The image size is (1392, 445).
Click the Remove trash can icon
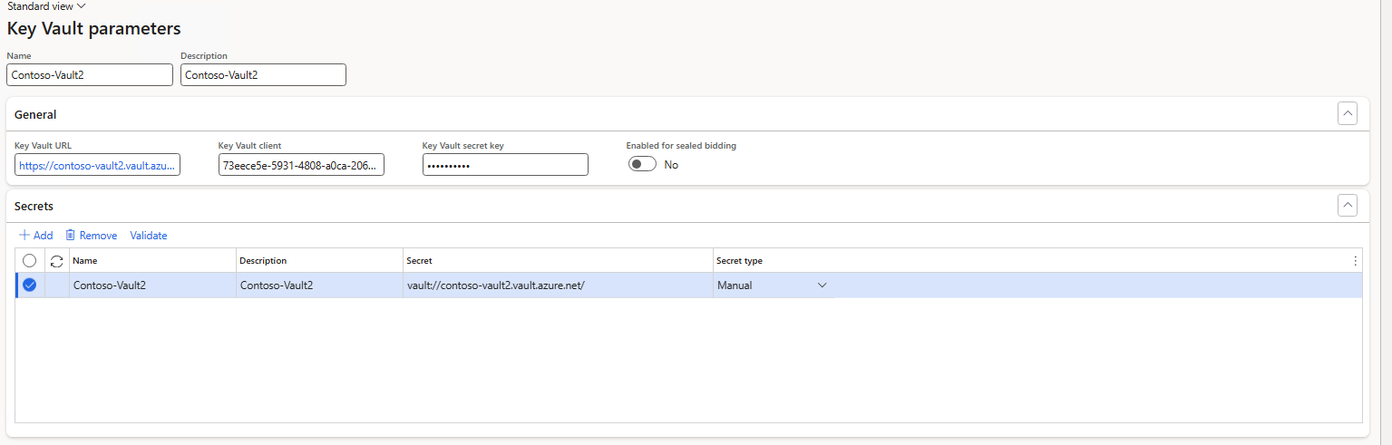pos(70,236)
